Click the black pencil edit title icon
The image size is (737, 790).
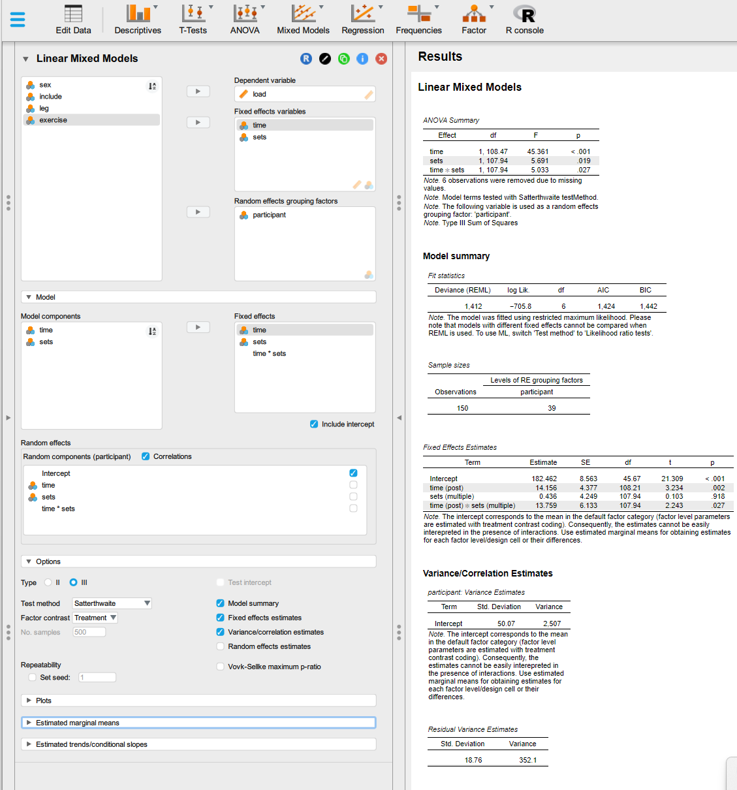coord(325,59)
